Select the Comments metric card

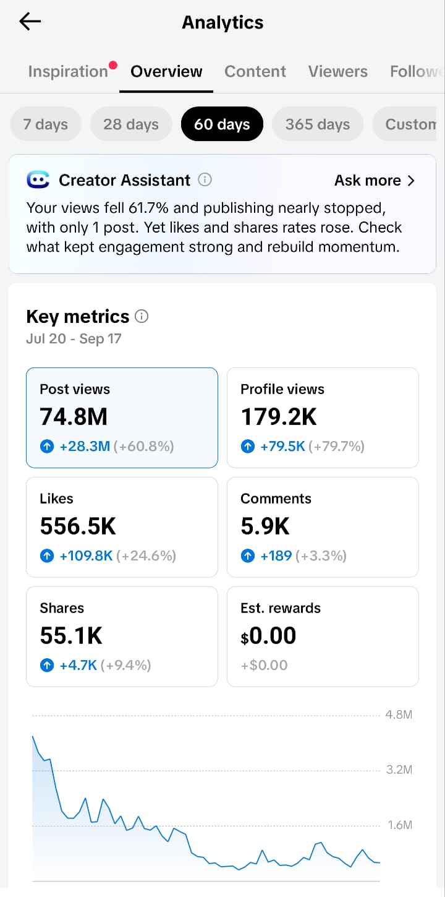point(323,527)
